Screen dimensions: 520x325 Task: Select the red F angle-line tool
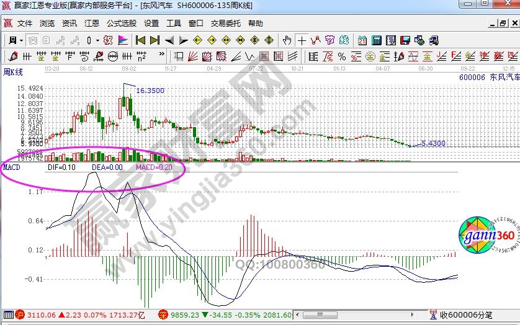tap(456, 56)
